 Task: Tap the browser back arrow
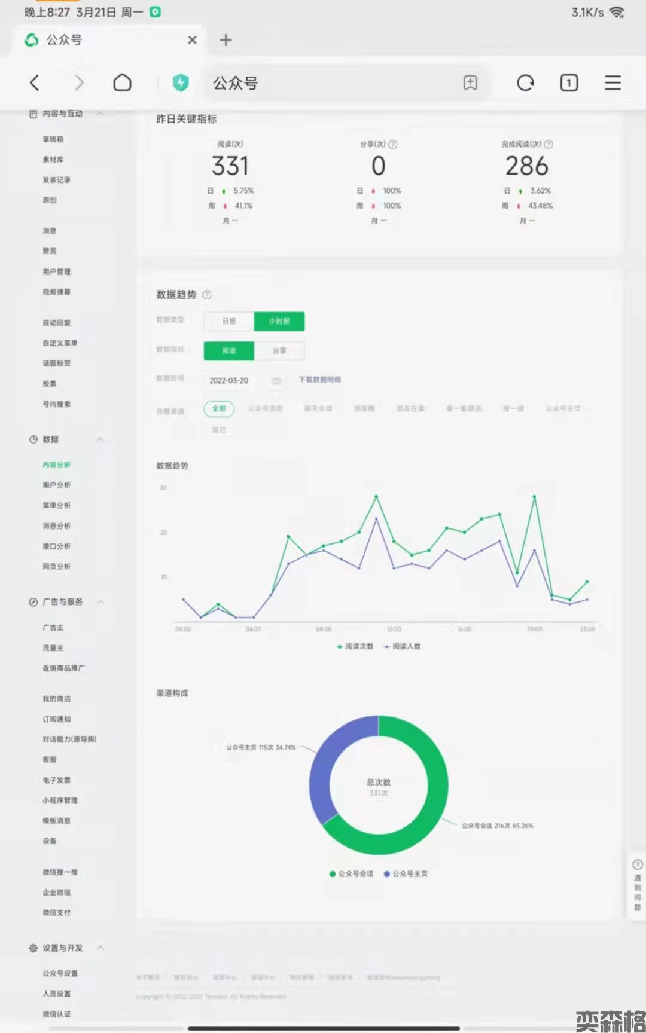(35, 82)
